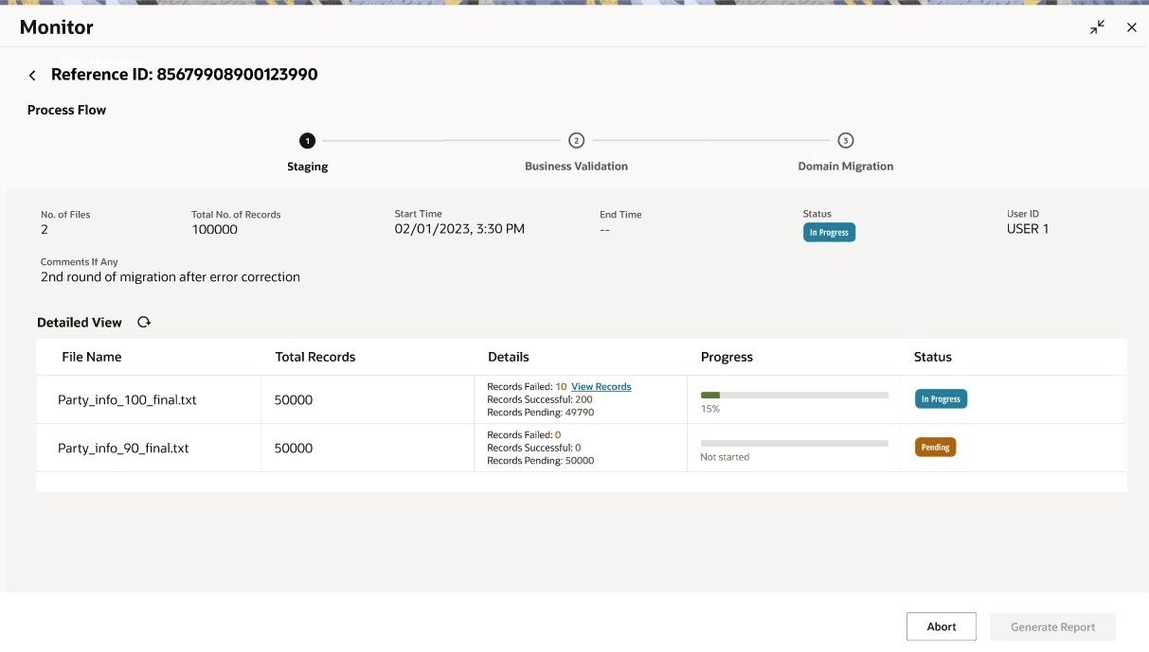The width and height of the screenshot is (1149, 652).
Task: Click the summary In Progress status badge
Action: (x=829, y=233)
